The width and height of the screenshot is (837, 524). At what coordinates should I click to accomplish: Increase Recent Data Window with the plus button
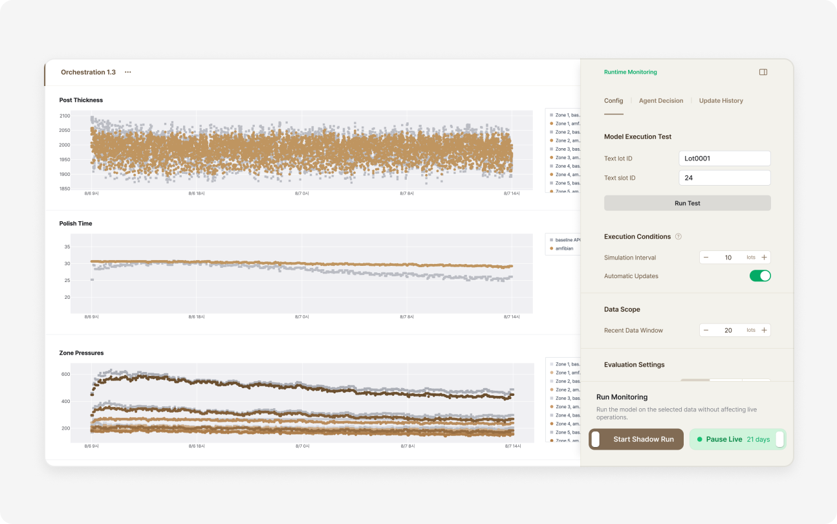point(764,330)
